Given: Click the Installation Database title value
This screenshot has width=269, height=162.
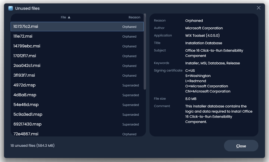Looking at the screenshot, I should (x=204, y=43).
